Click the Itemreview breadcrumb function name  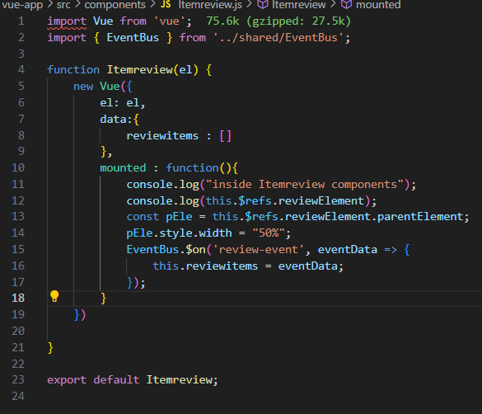pyautogui.click(x=298, y=5)
